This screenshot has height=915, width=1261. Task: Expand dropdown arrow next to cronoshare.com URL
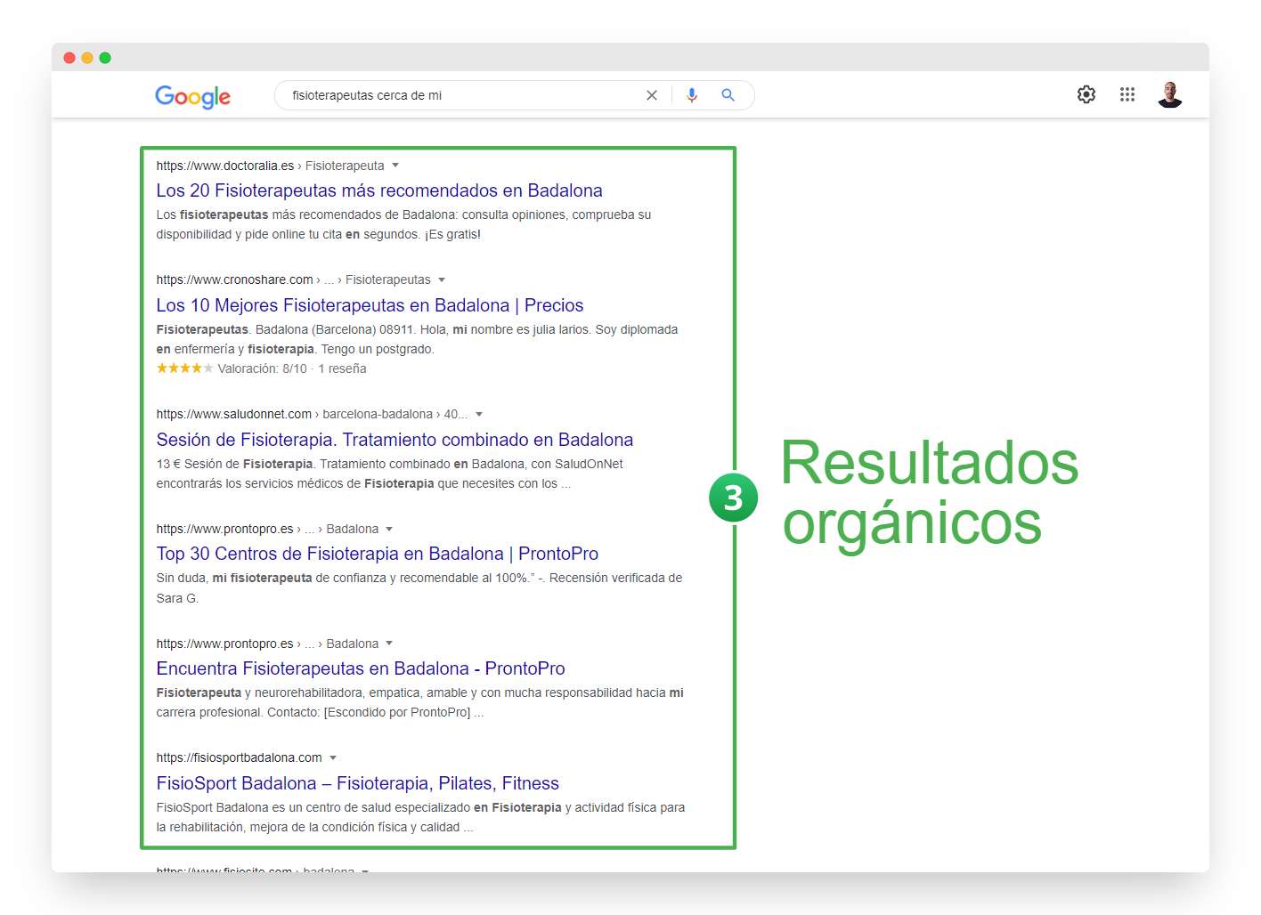[442, 279]
